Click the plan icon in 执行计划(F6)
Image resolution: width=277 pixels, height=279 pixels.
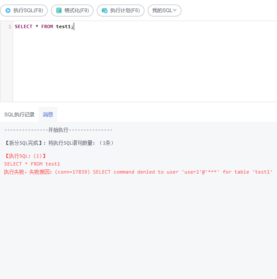105,11
